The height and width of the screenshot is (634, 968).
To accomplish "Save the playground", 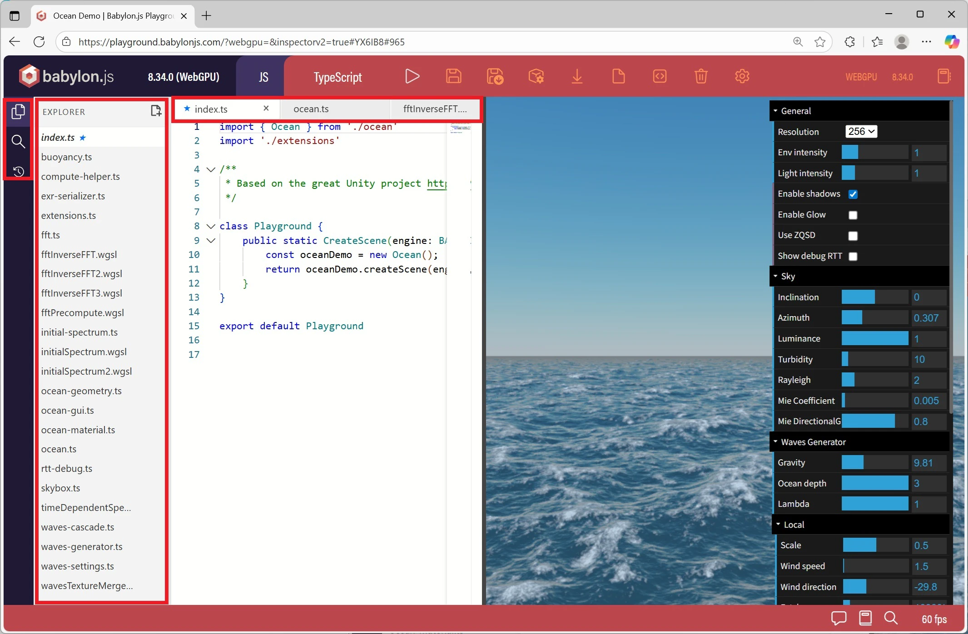I will (454, 76).
